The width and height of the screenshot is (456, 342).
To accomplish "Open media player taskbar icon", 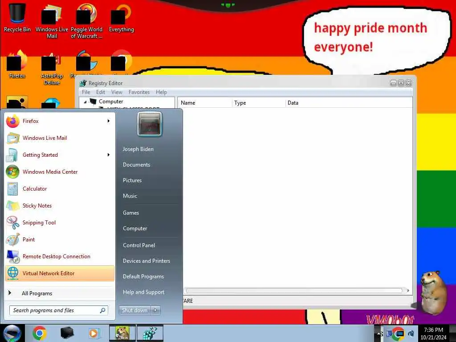I will pos(94,333).
